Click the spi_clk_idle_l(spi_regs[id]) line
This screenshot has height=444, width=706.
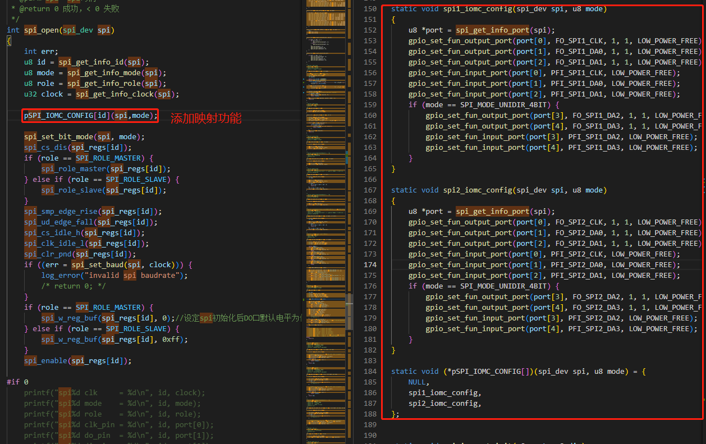[x=86, y=244]
